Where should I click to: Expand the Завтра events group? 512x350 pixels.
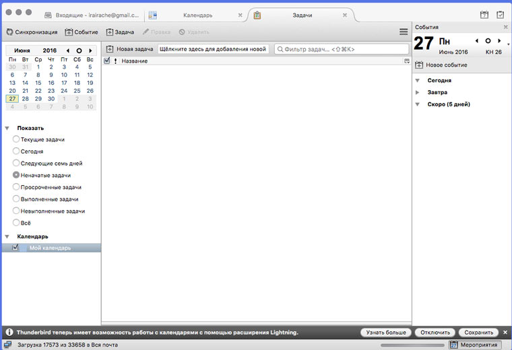tap(417, 92)
